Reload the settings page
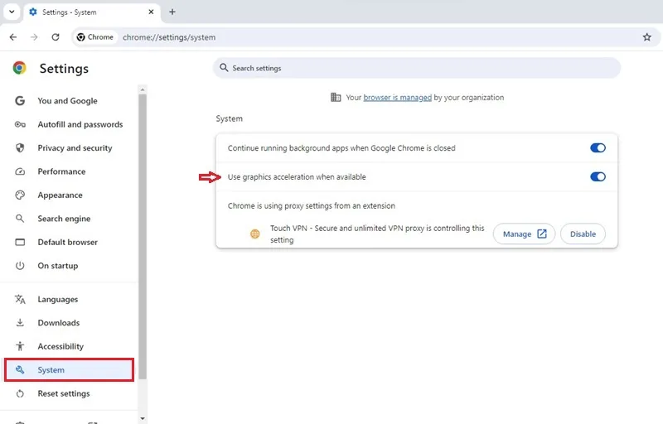Image resolution: width=663 pixels, height=424 pixels. 56,37
